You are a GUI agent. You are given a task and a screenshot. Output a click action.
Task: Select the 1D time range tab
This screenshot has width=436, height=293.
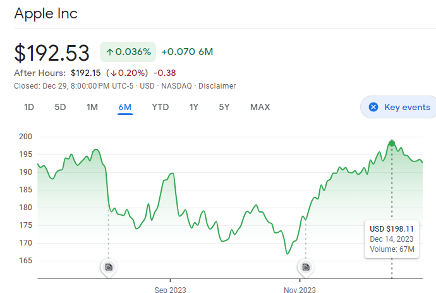(29, 107)
